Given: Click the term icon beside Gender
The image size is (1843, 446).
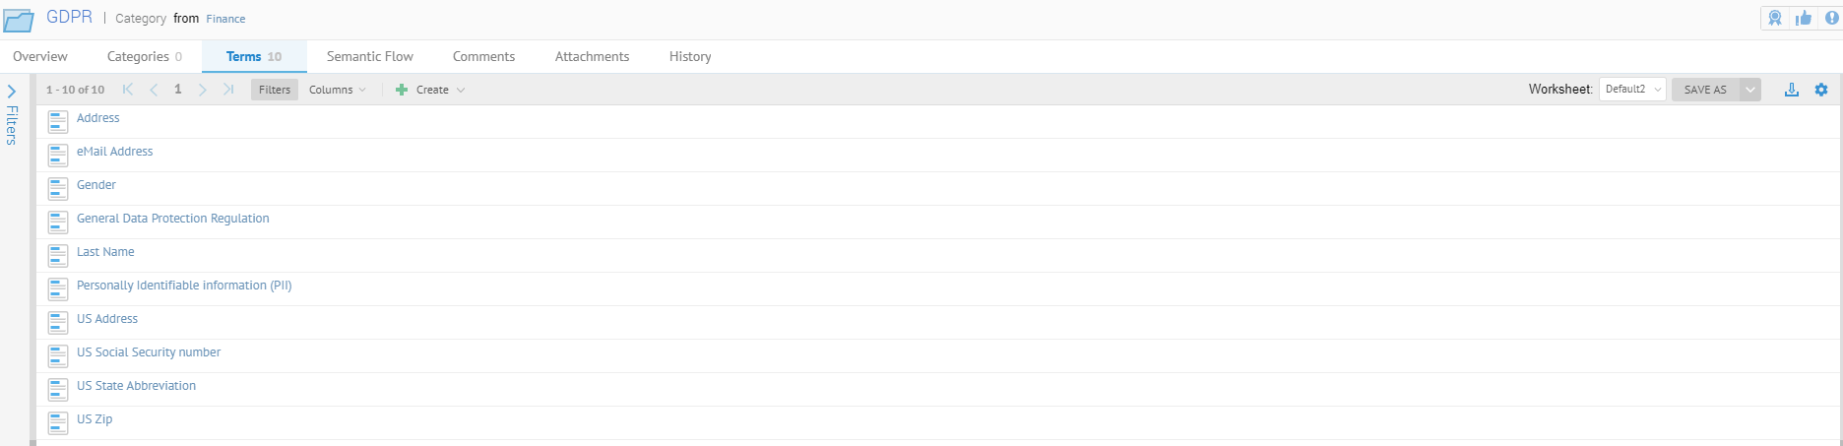Looking at the screenshot, I should point(58,186).
